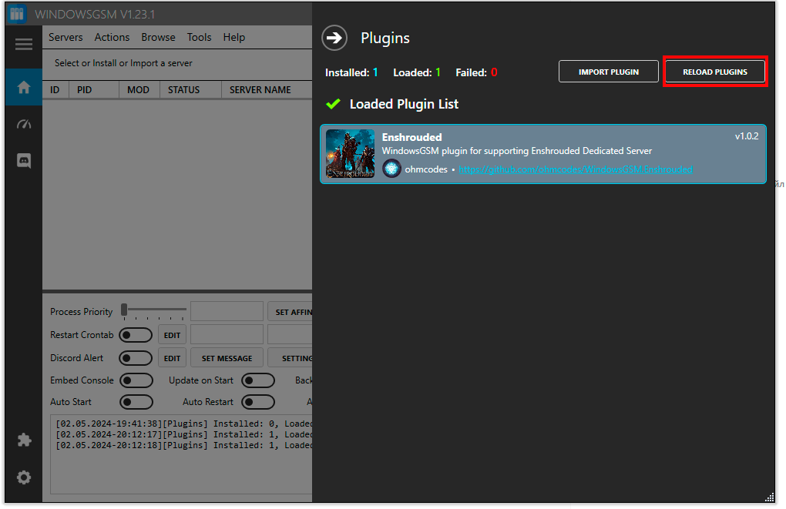Sort by the SERVER NAME column header
This screenshot has height=509, width=786.
click(x=267, y=89)
